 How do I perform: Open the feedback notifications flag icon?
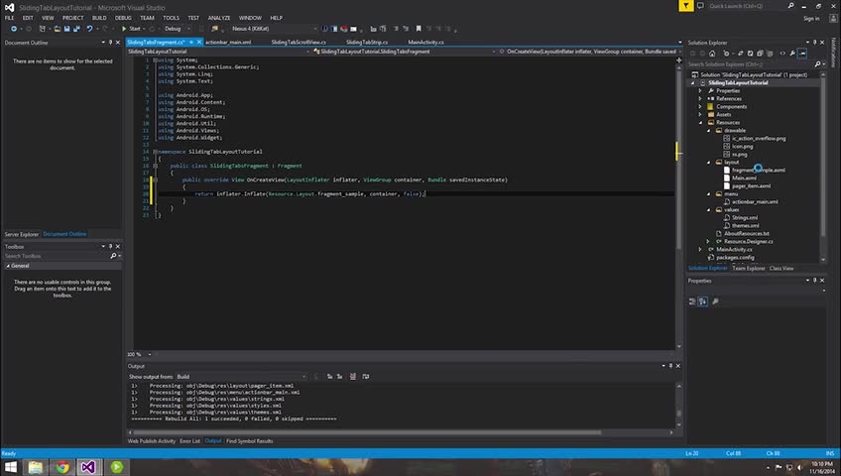(x=686, y=6)
